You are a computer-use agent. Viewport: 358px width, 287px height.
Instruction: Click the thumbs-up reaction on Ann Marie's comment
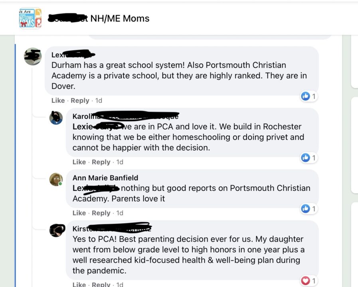(x=306, y=208)
